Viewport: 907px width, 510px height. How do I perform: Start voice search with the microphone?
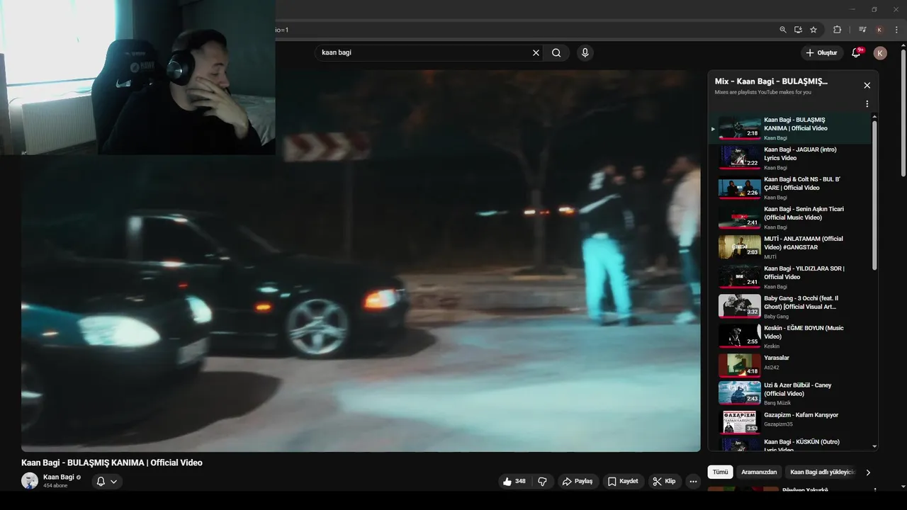click(x=585, y=52)
